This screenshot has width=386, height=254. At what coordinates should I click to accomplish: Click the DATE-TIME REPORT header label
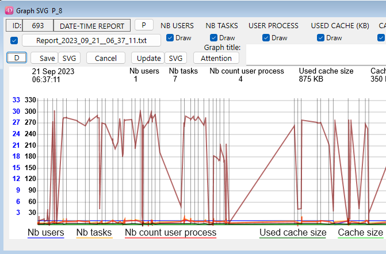coord(91,26)
